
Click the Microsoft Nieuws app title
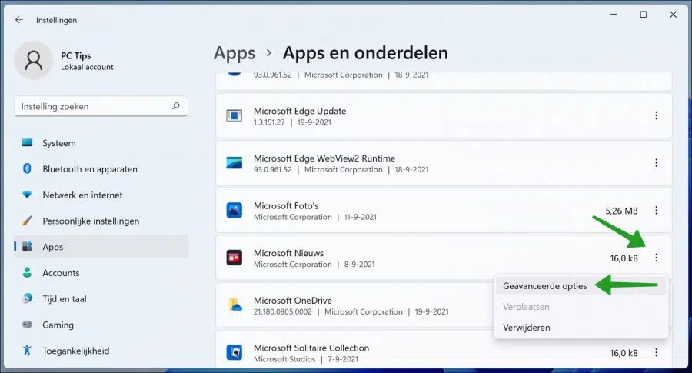point(288,253)
